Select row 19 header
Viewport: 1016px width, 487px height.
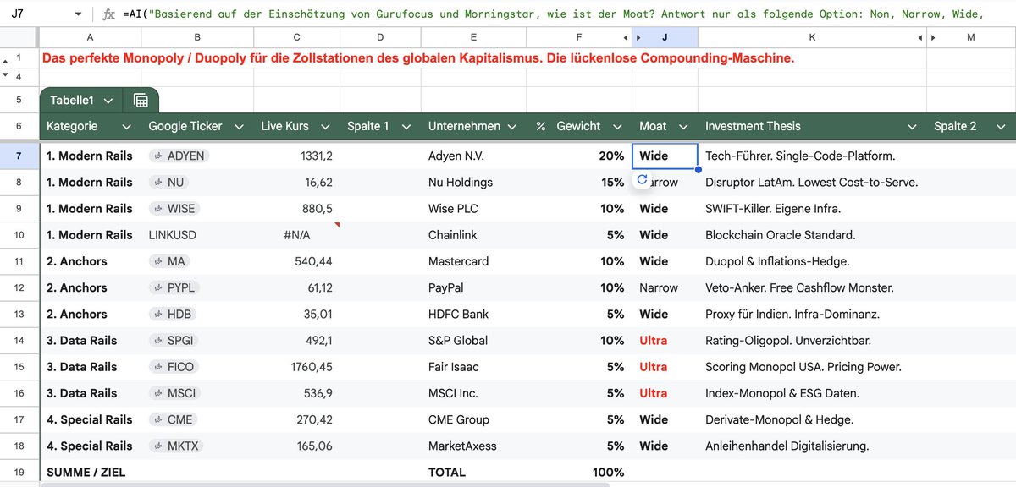pyautogui.click(x=19, y=472)
